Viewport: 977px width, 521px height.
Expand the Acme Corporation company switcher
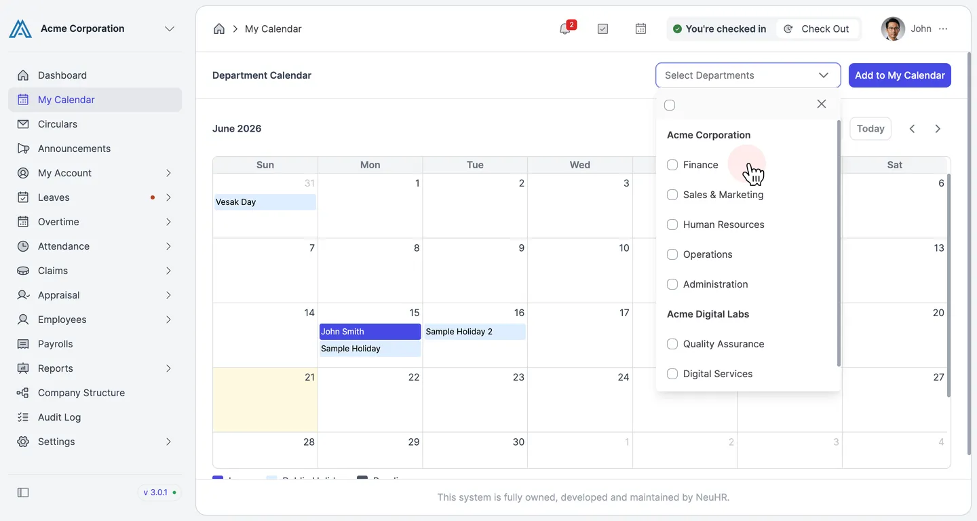[x=170, y=28]
